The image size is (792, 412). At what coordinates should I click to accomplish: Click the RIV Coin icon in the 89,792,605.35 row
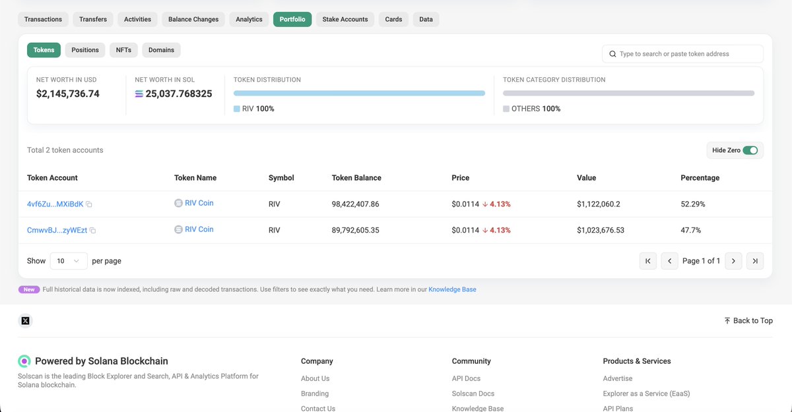pyautogui.click(x=178, y=229)
